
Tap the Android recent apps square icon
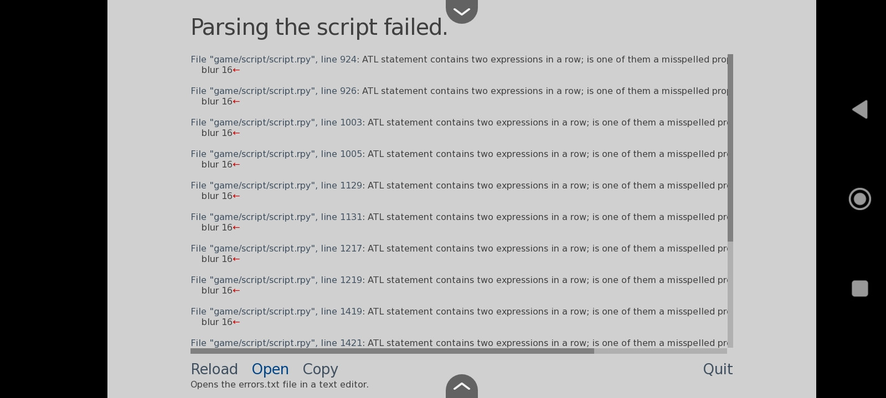click(860, 289)
